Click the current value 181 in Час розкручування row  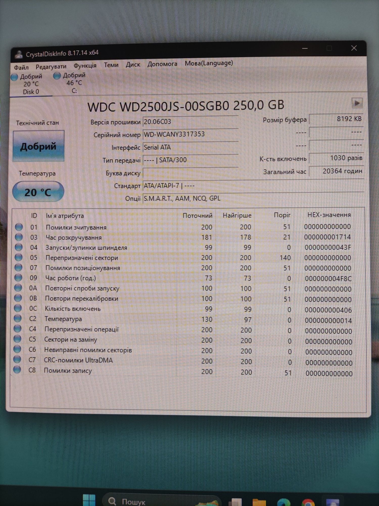click(207, 237)
